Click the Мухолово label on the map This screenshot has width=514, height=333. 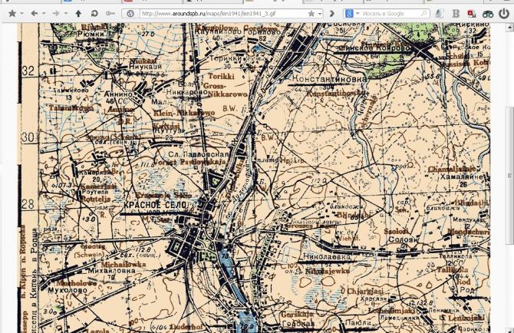point(68,290)
